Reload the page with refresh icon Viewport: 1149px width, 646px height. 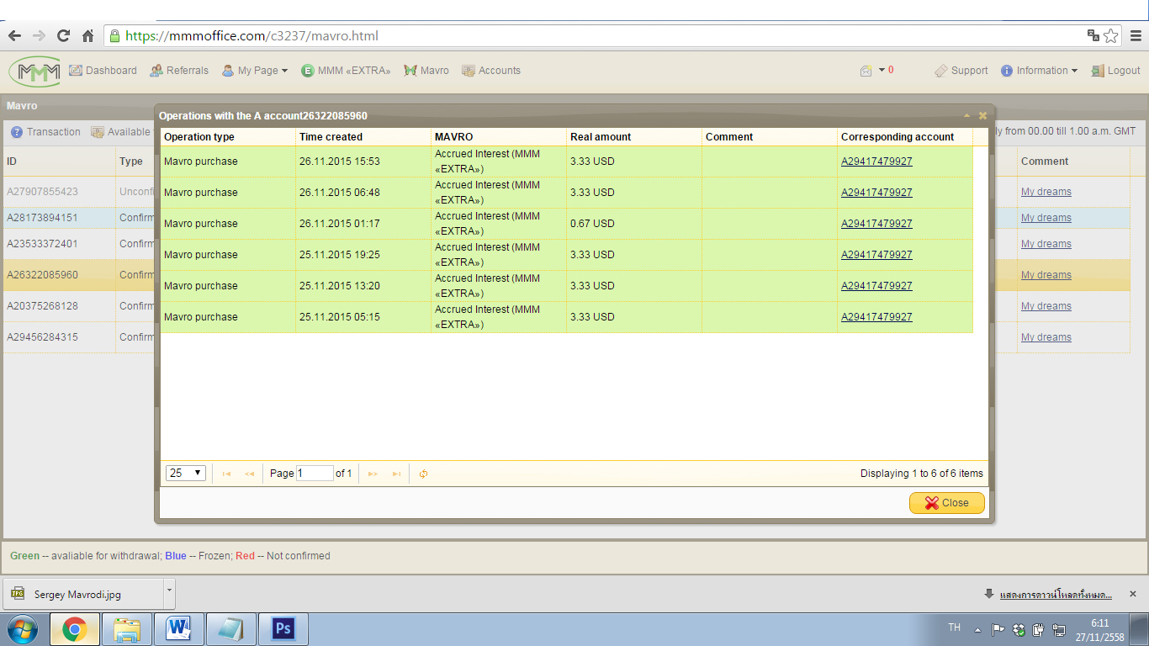coord(63,36)
